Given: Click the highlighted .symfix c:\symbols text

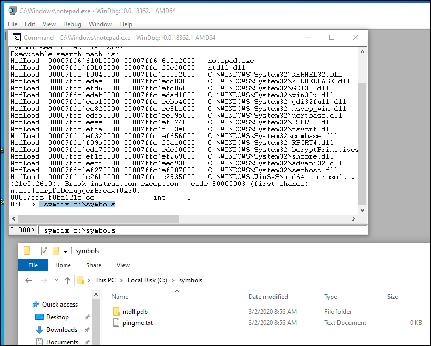Looking at the screenshot, I should click(77, 204).
